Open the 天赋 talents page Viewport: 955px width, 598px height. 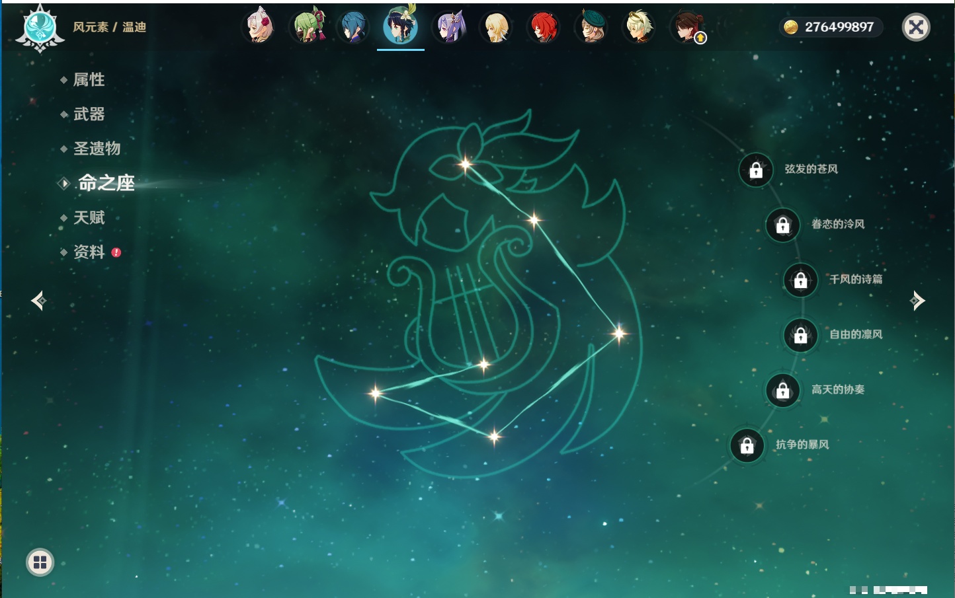coord(89,217)
